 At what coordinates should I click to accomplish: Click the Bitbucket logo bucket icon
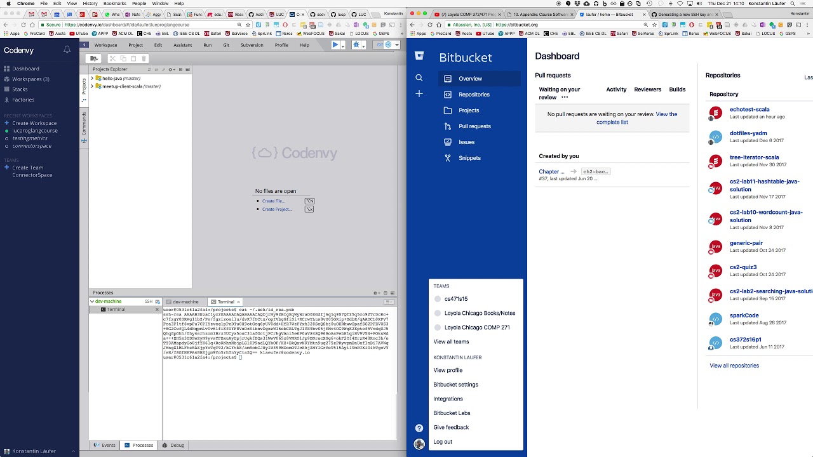(419, 55)
